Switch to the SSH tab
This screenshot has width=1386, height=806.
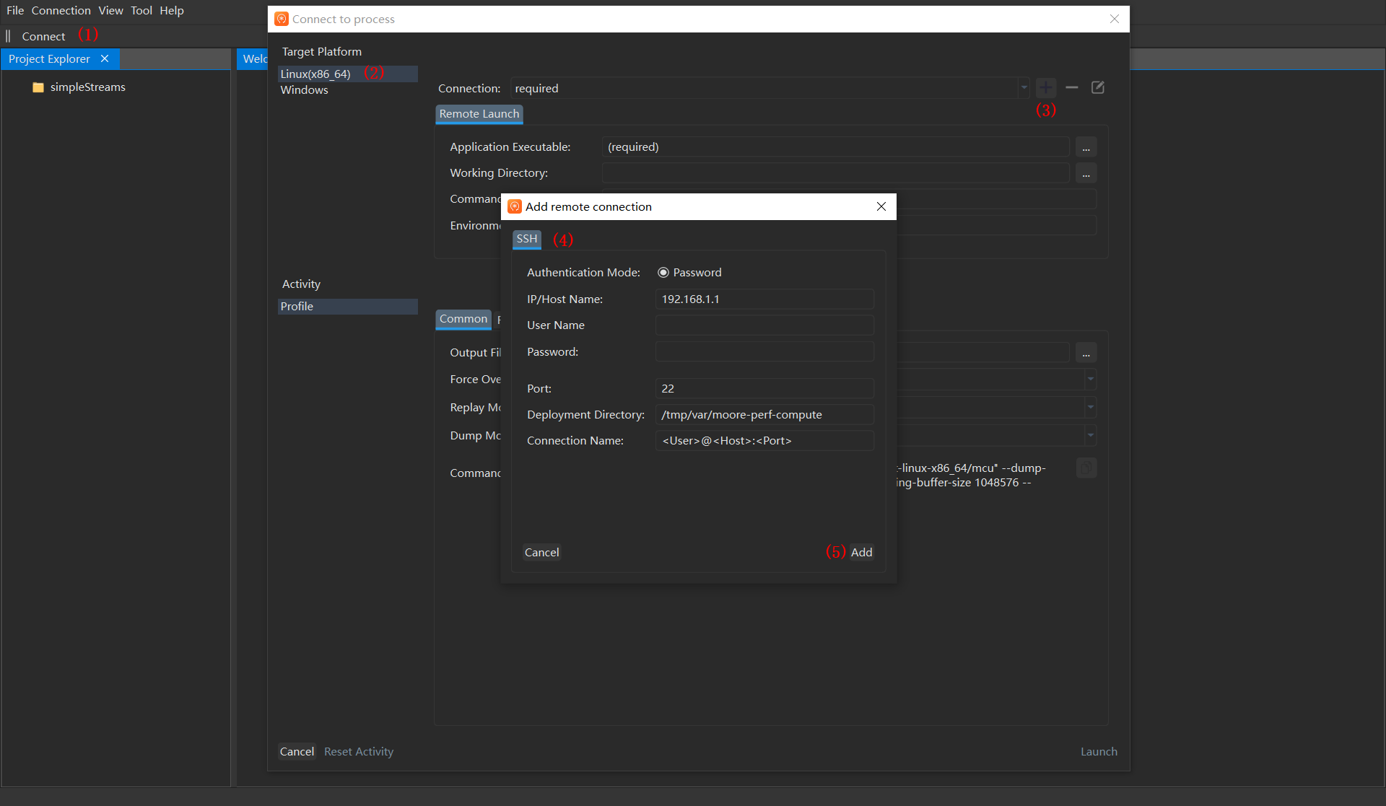click(x=526, y=239)
